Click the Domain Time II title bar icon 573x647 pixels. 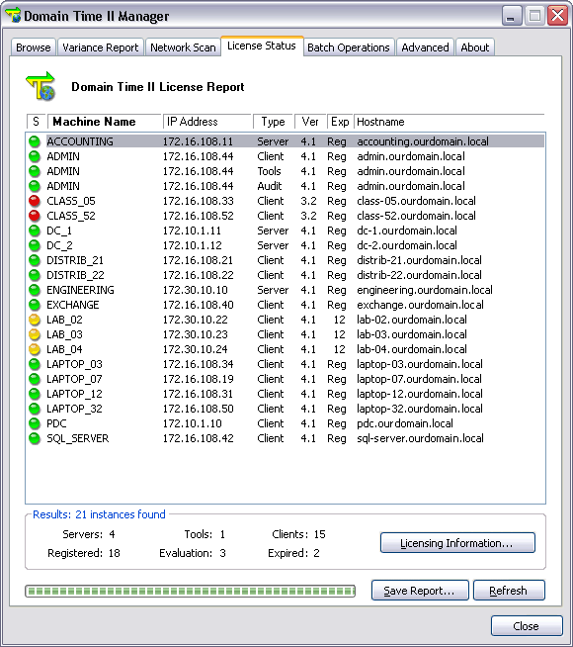pos(13,15)
